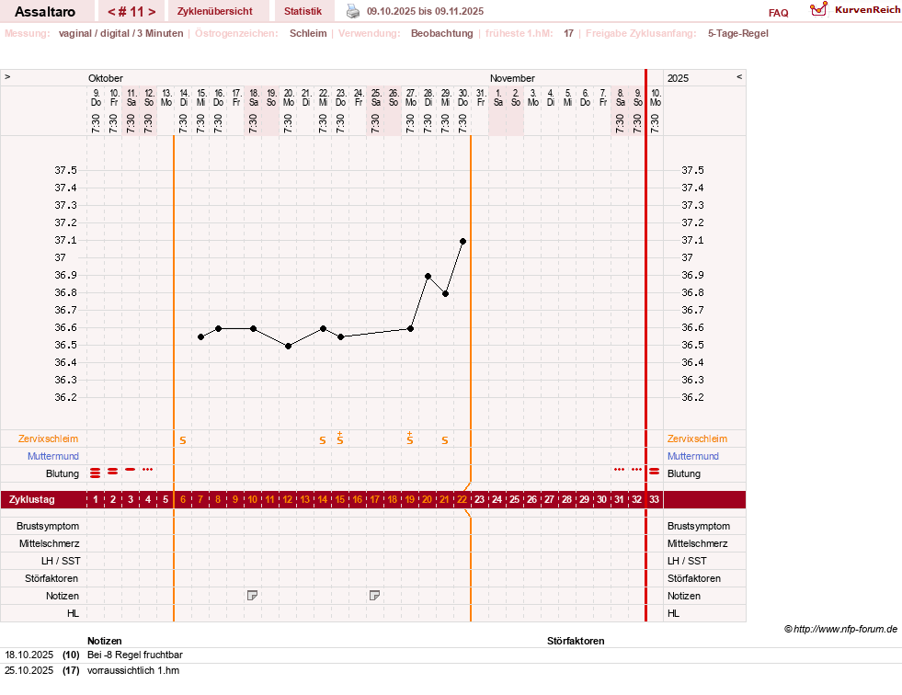
Task: Select temperature point at 37.1 on 30 October
Action: coord(462,241)
